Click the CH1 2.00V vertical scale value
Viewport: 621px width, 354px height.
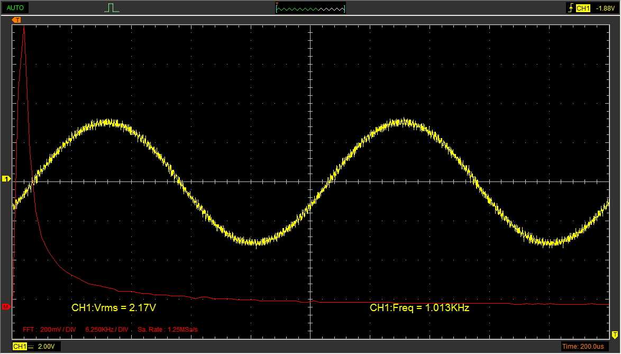(47, 347)
